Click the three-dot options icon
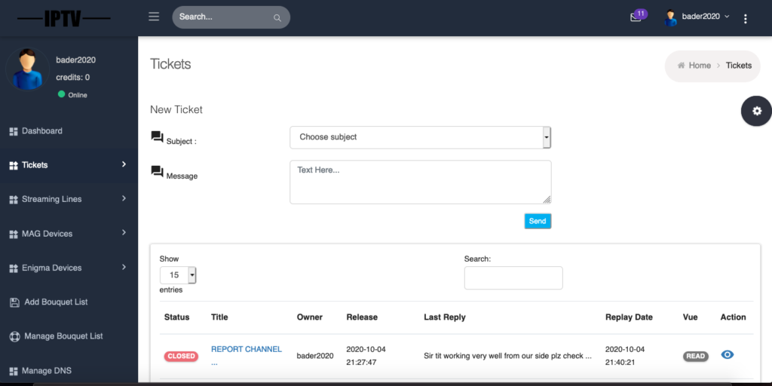The image size is (772, 386). [x=745, y=19]
